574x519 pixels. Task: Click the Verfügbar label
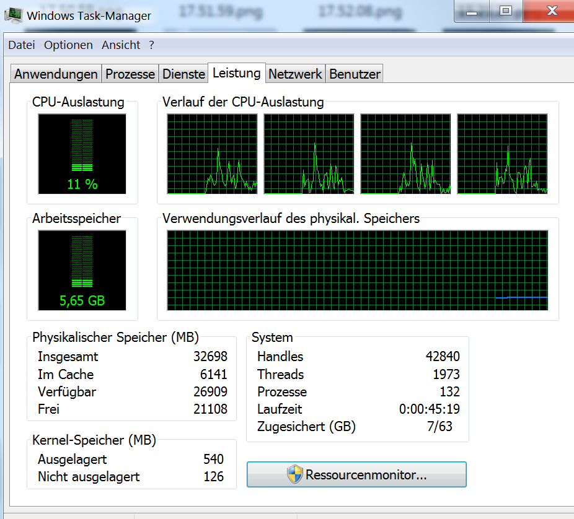click(67, 392)
